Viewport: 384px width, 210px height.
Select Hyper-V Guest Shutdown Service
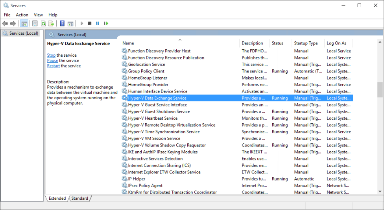tap(237, 112)
